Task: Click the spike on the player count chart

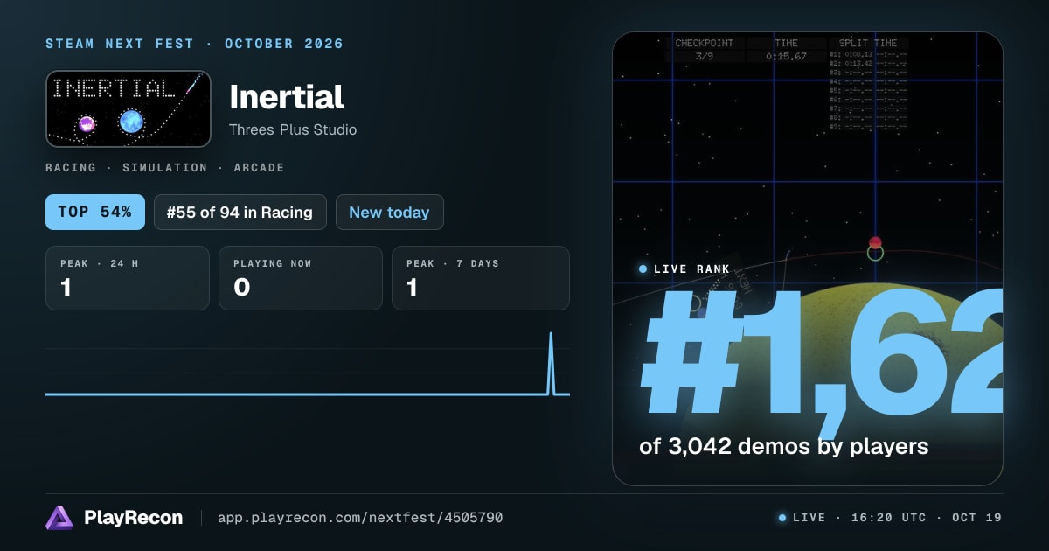Action: coord(551,362)
